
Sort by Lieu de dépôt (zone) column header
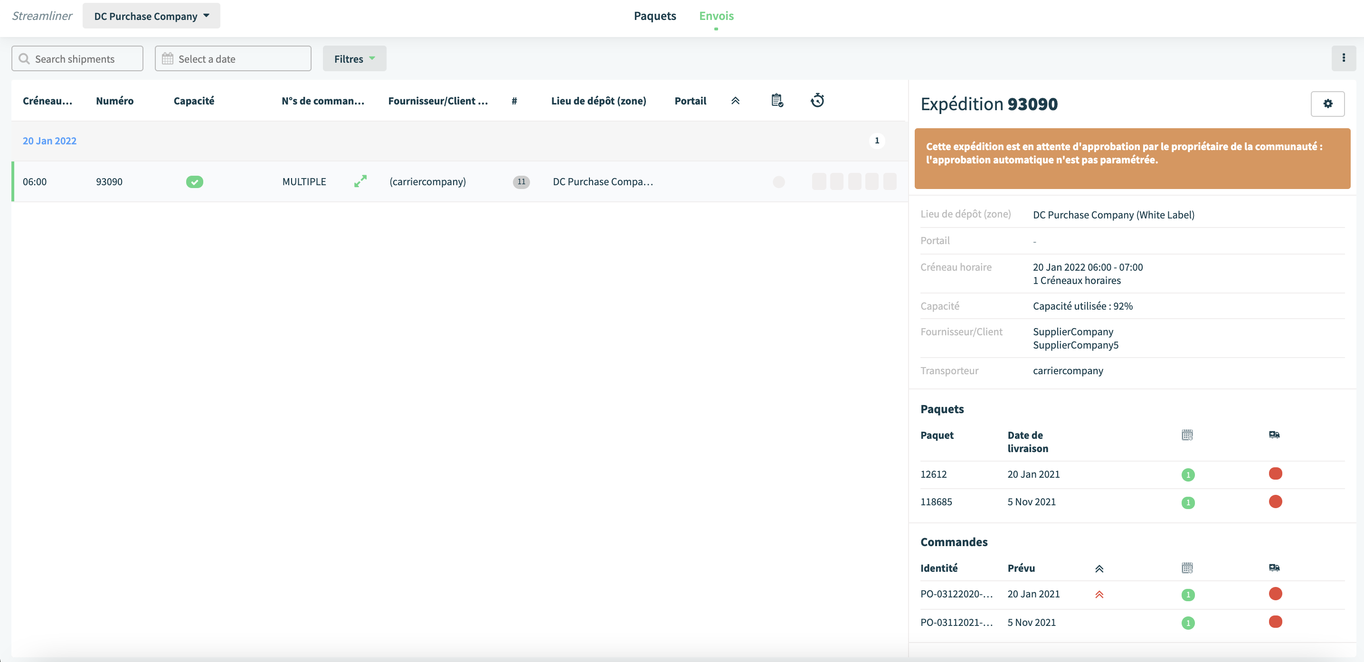pos(598,101)
